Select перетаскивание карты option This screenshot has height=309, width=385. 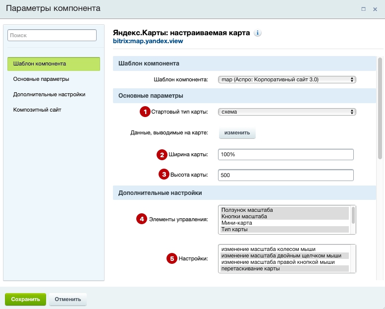285,268
